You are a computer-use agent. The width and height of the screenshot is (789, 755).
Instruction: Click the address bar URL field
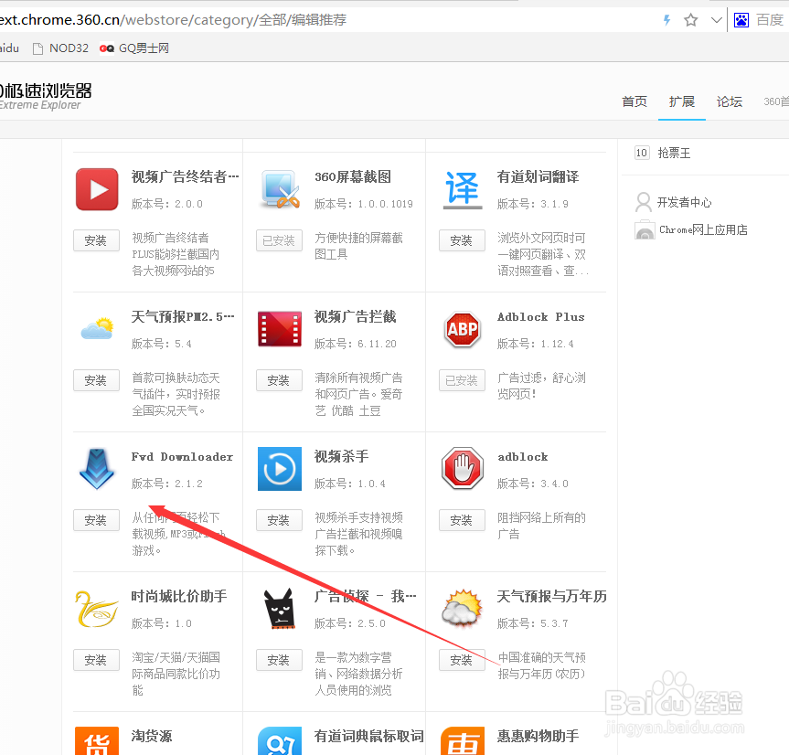(x=327, y=20)
